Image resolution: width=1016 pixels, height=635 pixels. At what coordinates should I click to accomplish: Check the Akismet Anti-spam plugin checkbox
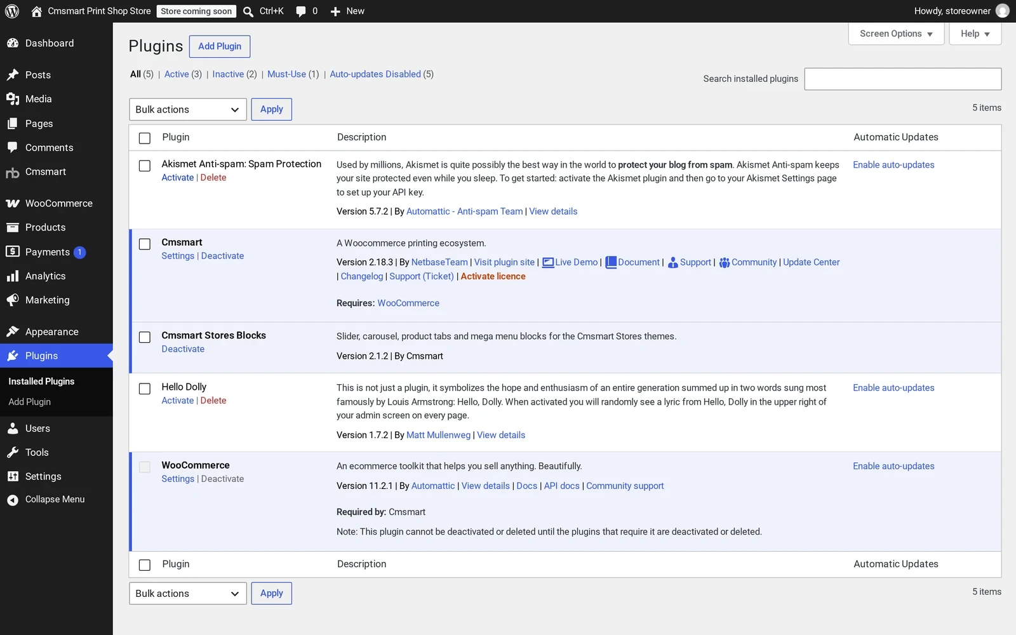point(145,166)
